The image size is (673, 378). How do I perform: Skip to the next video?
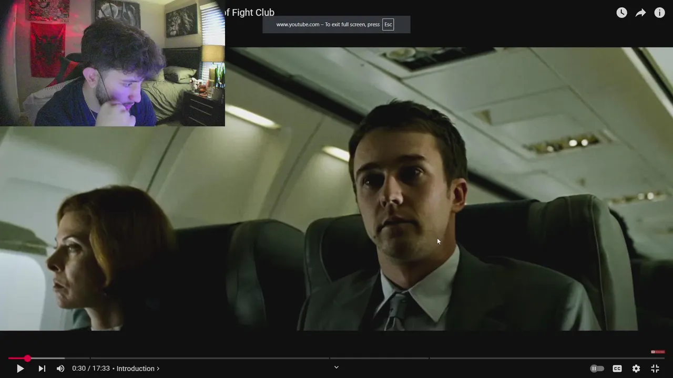tap(42, 369)
